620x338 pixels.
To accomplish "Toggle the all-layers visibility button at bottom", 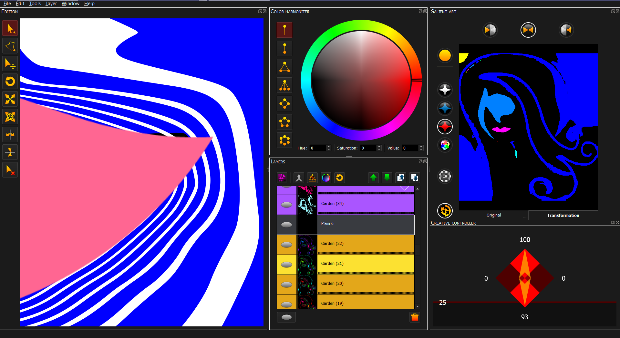I will tap(286, 317).
